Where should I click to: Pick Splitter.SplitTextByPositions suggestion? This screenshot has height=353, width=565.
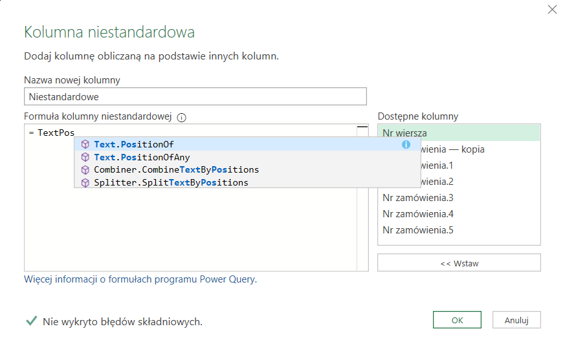pos(171,182)
